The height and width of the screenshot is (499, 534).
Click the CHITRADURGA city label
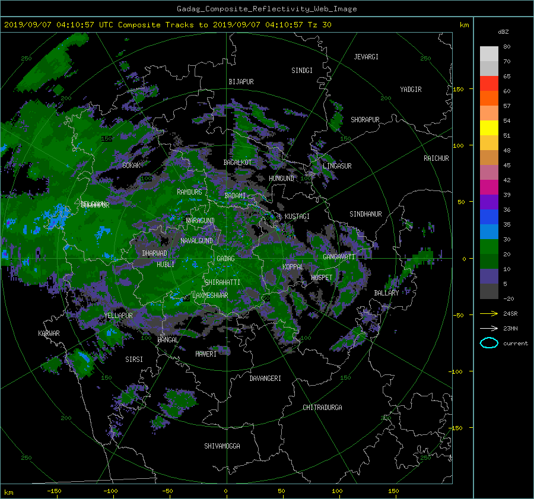coord(322,408)
